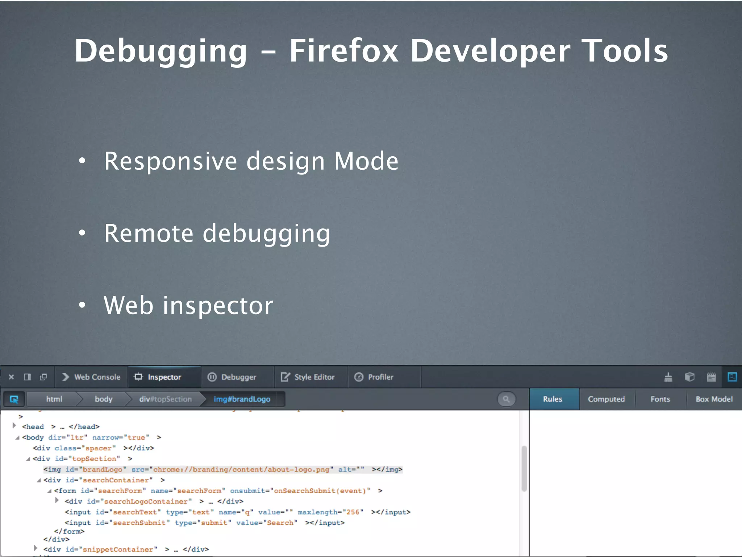This screenshot has height=557, width=742.
Task: Click the Web Console chevron icon
Action: click(x=65, y=377)
